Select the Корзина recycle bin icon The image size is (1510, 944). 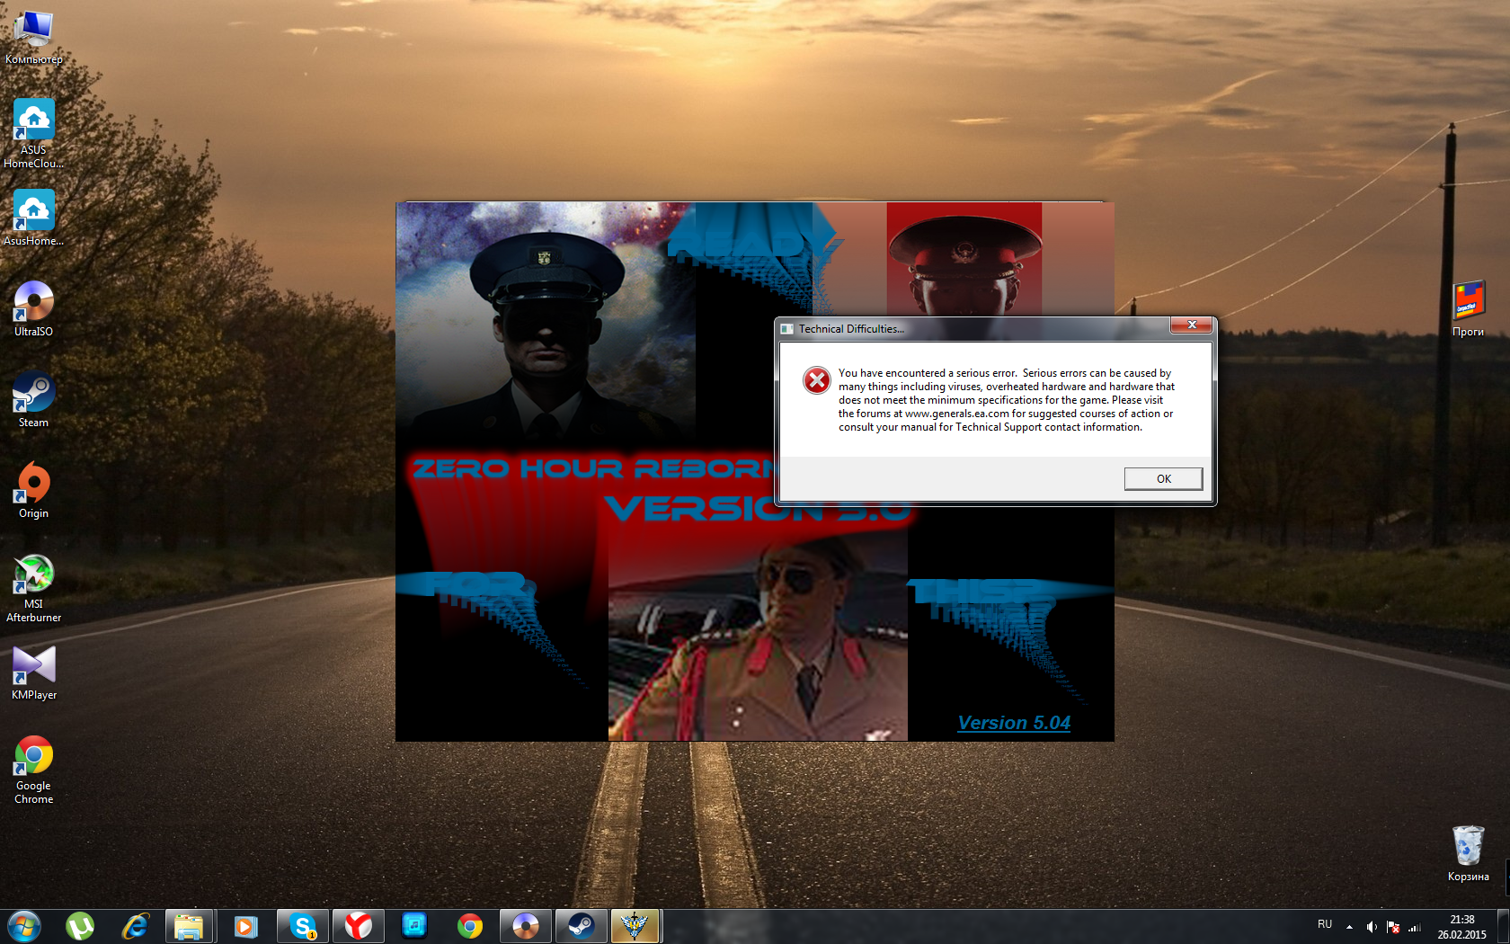[1469, 853]
